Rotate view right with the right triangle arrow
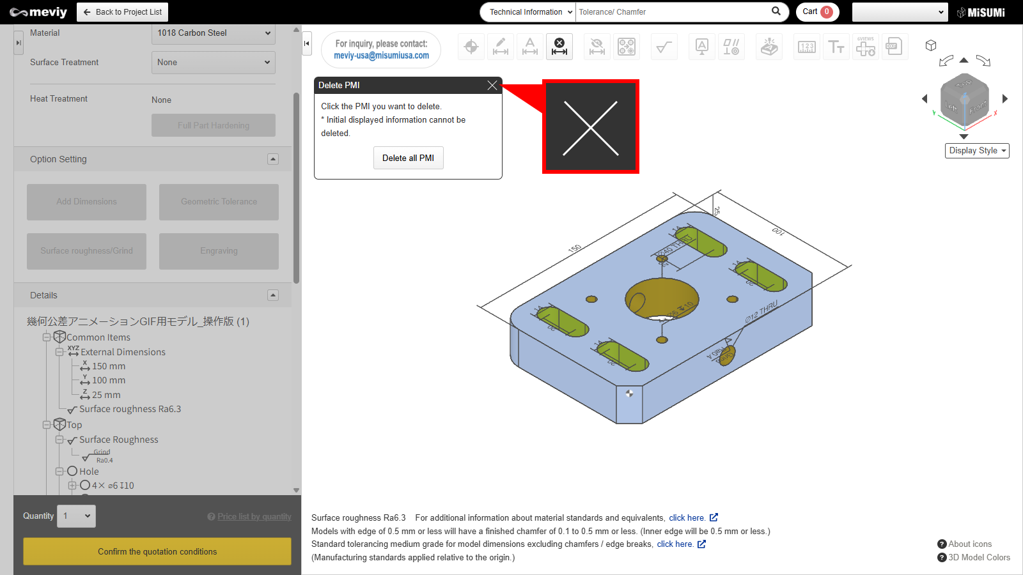Viewport: 1023px width, 575px height. click(x=1005, y=98)
